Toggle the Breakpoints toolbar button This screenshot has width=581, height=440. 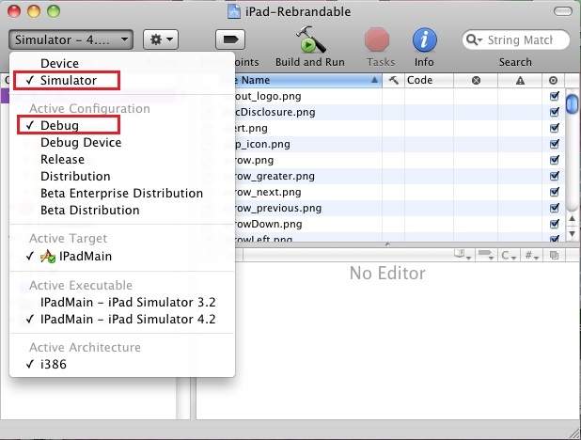tap(229, 39)
